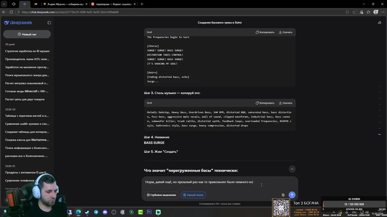Select the active DeepSeek browser tab
The image size is (387, 217).
(x=24, y=4)
